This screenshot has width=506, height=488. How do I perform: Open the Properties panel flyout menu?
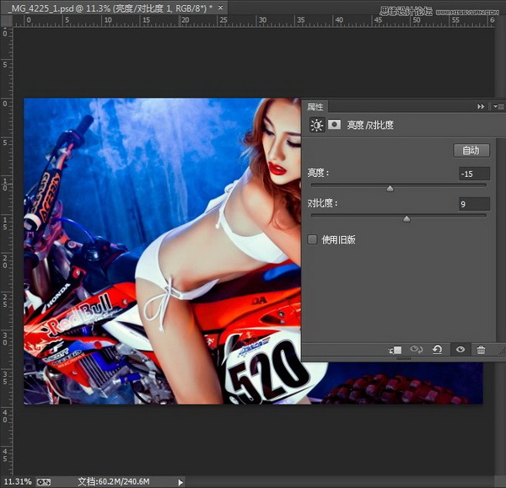(498, 107)
